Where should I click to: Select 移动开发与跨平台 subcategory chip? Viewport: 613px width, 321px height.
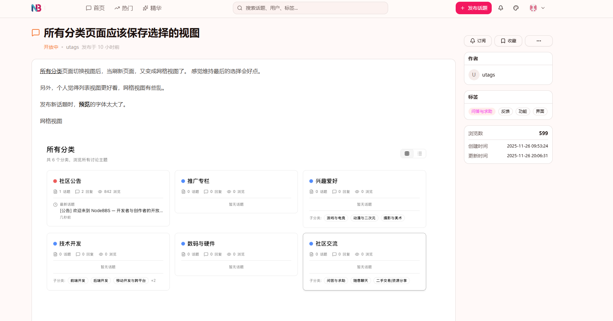coord(131,281)
